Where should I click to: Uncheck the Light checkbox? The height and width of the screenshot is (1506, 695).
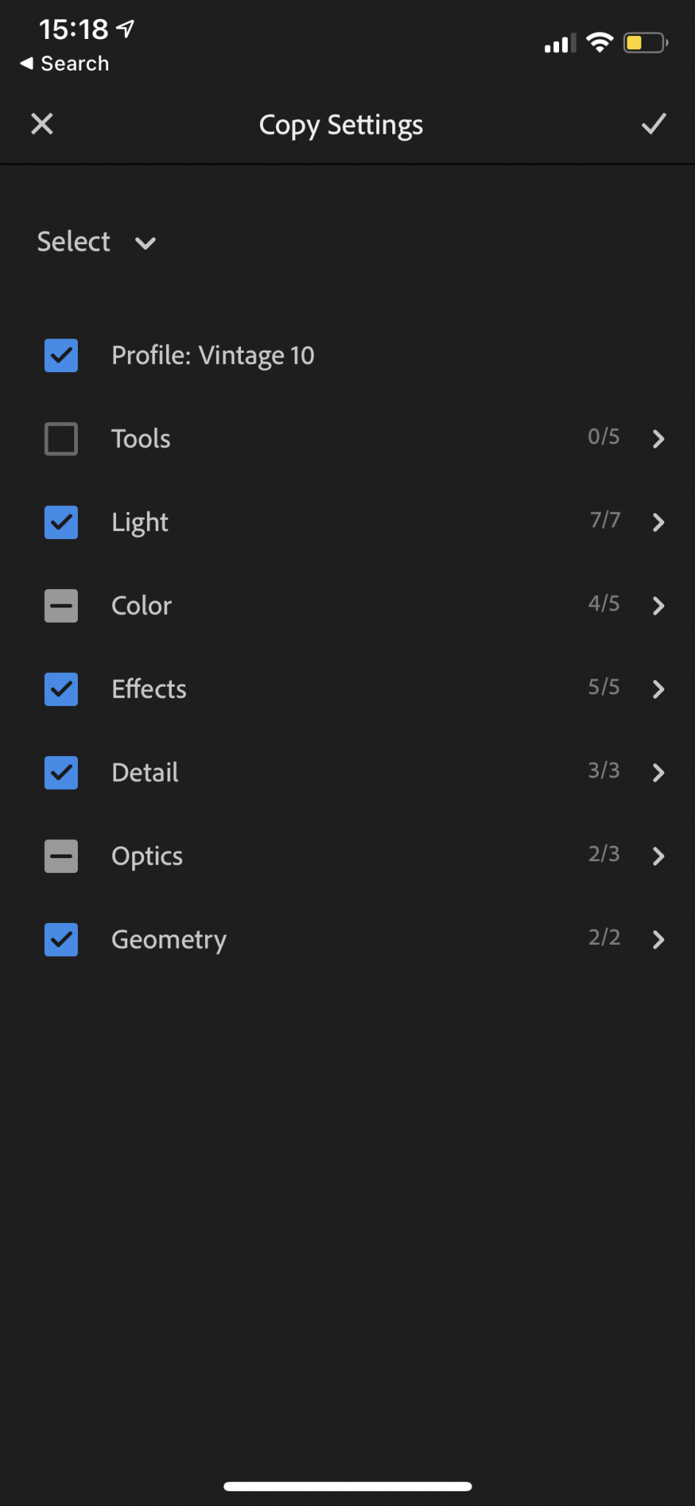coord(61,522)
